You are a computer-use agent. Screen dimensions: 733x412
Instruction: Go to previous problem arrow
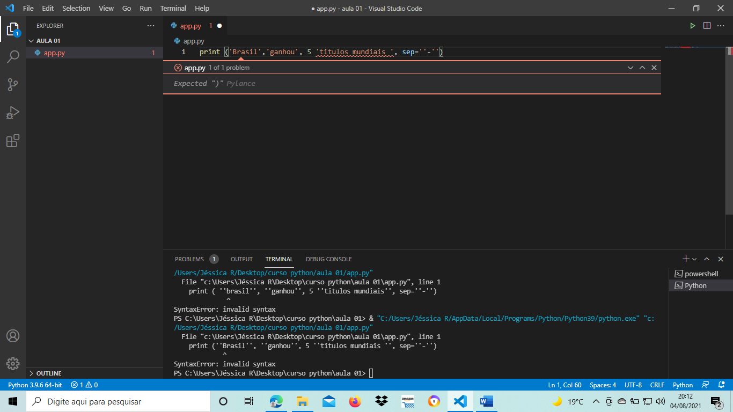pos(642,68)
